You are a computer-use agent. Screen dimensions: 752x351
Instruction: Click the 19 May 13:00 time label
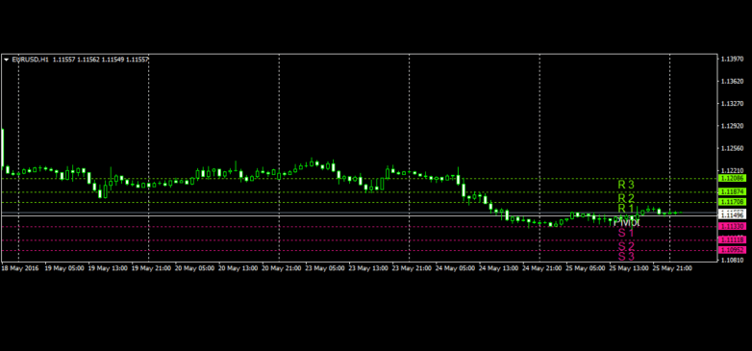108,268
